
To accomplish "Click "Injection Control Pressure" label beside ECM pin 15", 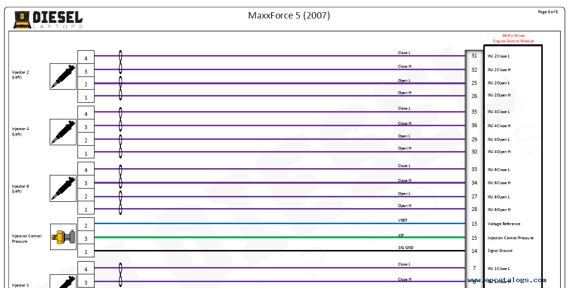I will coord(511,238).
